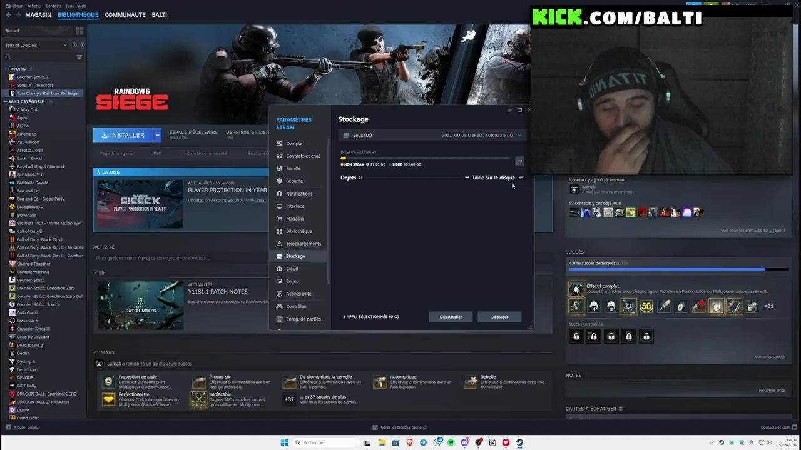Click the D:\SteamLibrary storage usage bar
This screenshot has width=801, height=450.
point(426,158)
